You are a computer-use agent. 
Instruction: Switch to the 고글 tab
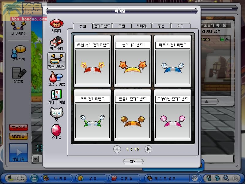coord(122,26)
